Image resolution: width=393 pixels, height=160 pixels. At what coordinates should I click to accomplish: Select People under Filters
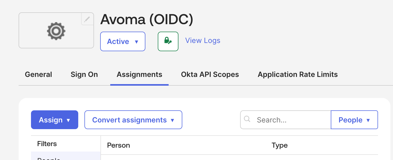[49, 158]
